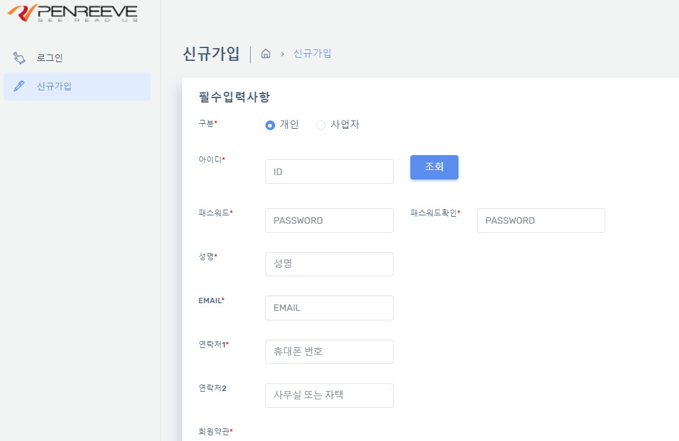Click the key icon beside 로그인
The height and width of the screenshot is (441, 679).
[x=20, y=58]
